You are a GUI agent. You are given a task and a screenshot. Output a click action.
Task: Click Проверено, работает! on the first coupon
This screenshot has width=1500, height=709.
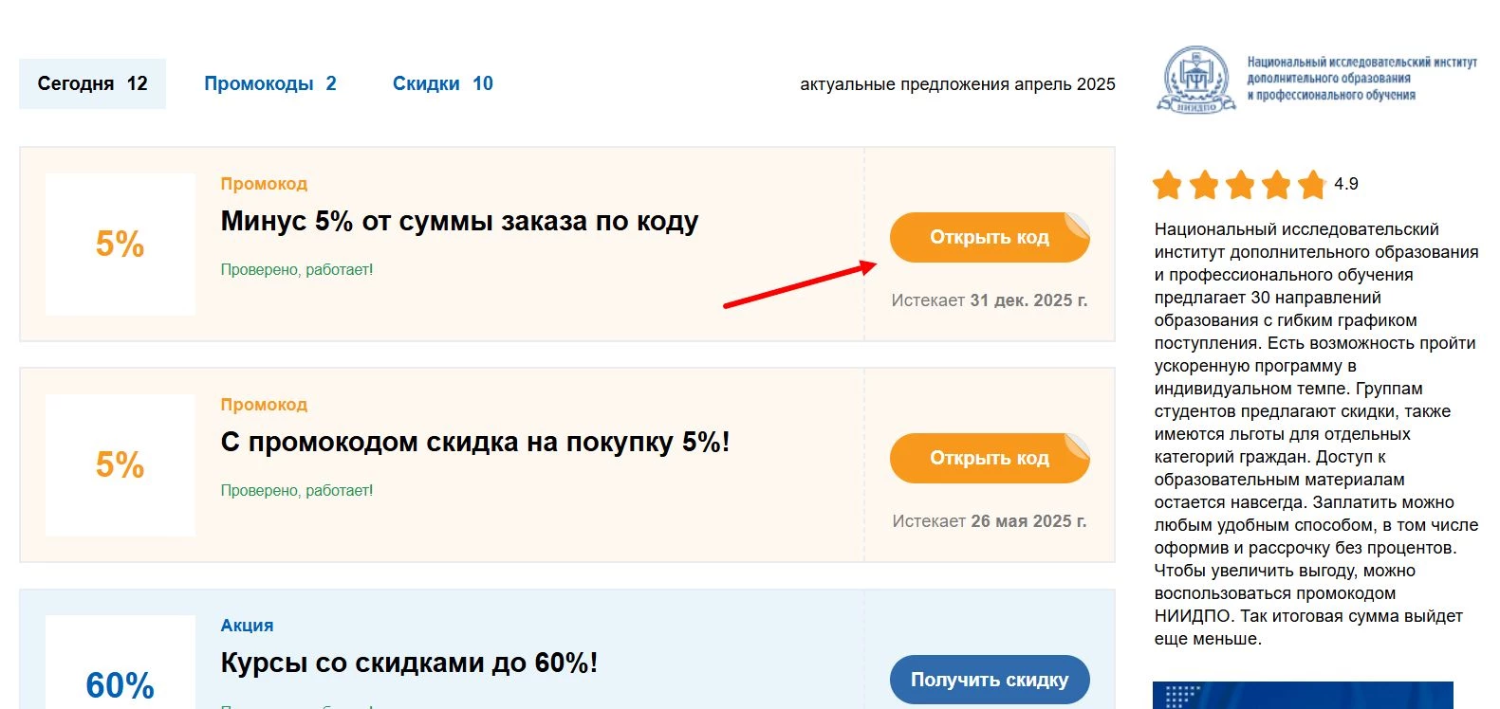coord(297,268)
